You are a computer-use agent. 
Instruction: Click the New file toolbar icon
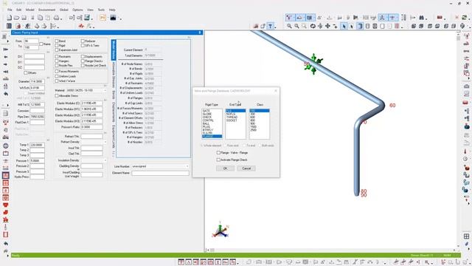tap(10, 18)
